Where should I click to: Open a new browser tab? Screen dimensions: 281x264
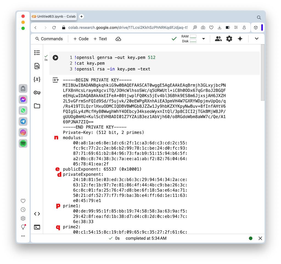(82, 16)
